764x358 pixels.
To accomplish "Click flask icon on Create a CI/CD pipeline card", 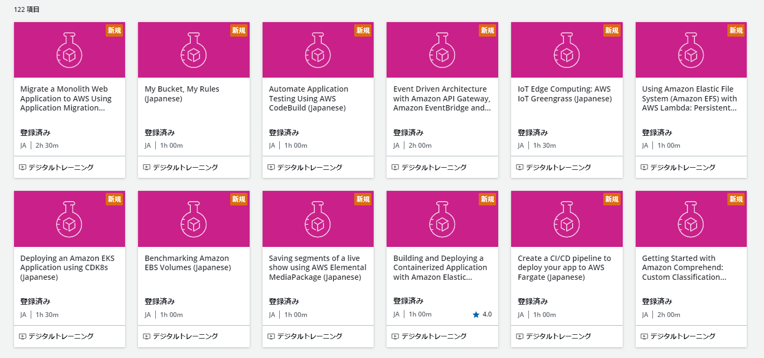I will pyautogui.click(x=567, y=219).
